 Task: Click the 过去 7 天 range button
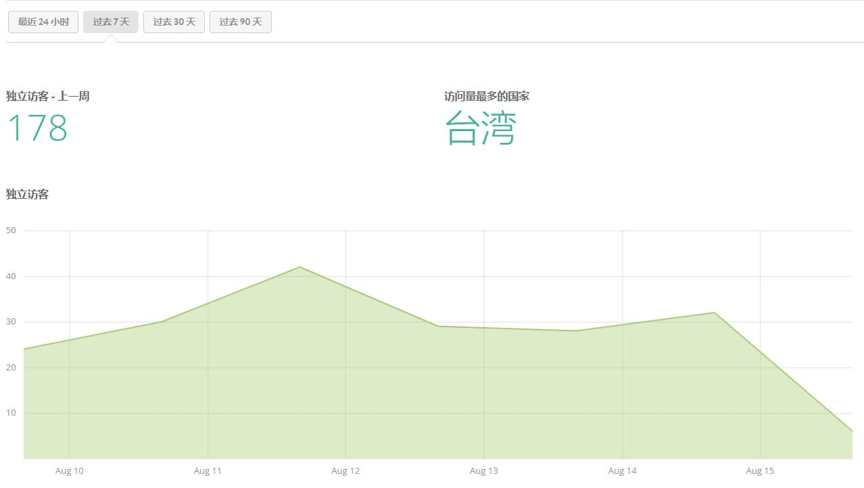pos(111,22)
